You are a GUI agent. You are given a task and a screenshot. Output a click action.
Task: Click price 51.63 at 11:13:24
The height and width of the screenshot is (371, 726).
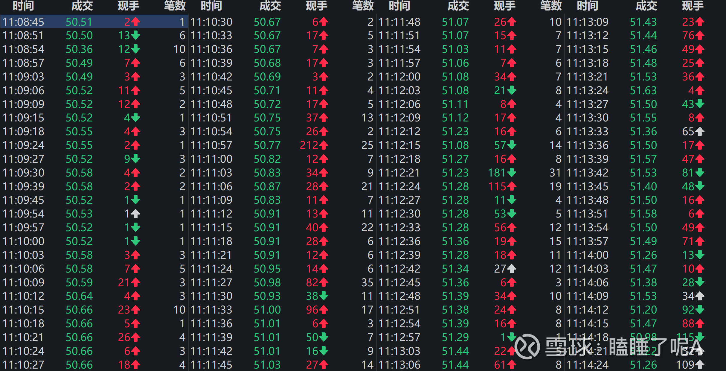tap(643, 90)
